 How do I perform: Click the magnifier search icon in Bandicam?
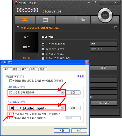(x=18, y=28)
